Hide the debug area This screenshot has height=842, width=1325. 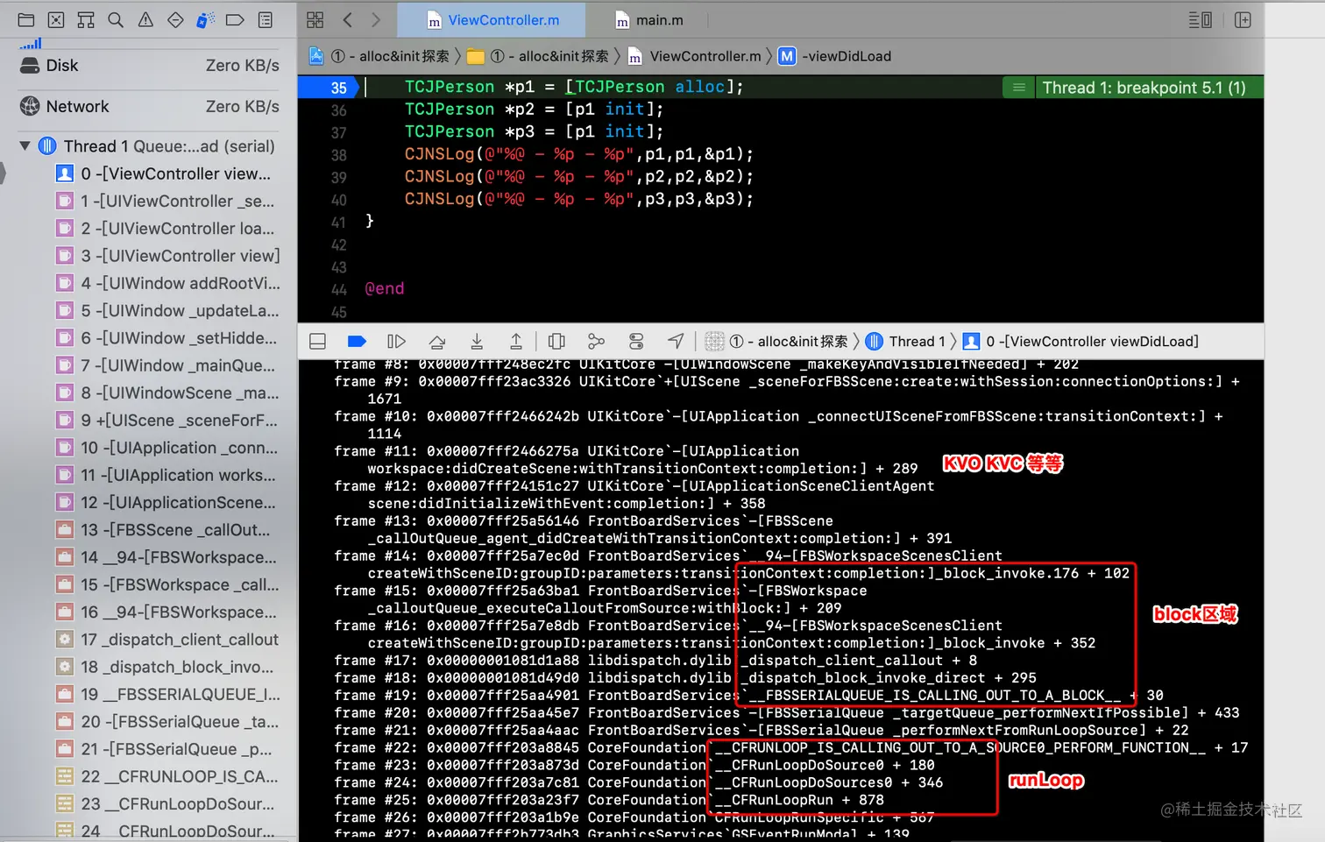[x=318, y=342]
